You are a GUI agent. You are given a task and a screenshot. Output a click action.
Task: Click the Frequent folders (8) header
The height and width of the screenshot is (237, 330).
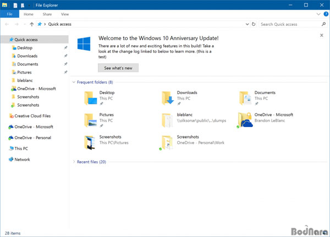(x=95, y=82)
